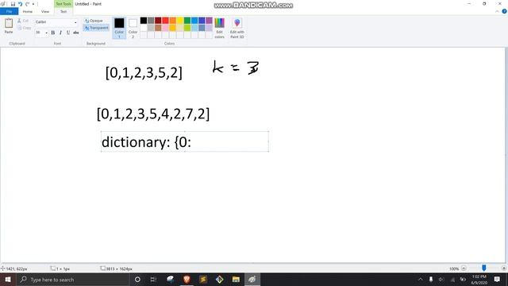Open the Action Center notifications icon
This screenshot has width=508, height=286.
tap(497, 279)
